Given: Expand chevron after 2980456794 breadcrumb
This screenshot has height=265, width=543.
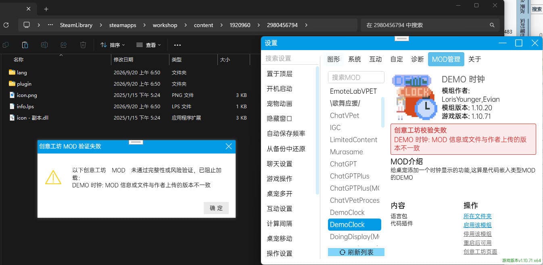Looking at the screenshot, I should [x=306, y=25].
